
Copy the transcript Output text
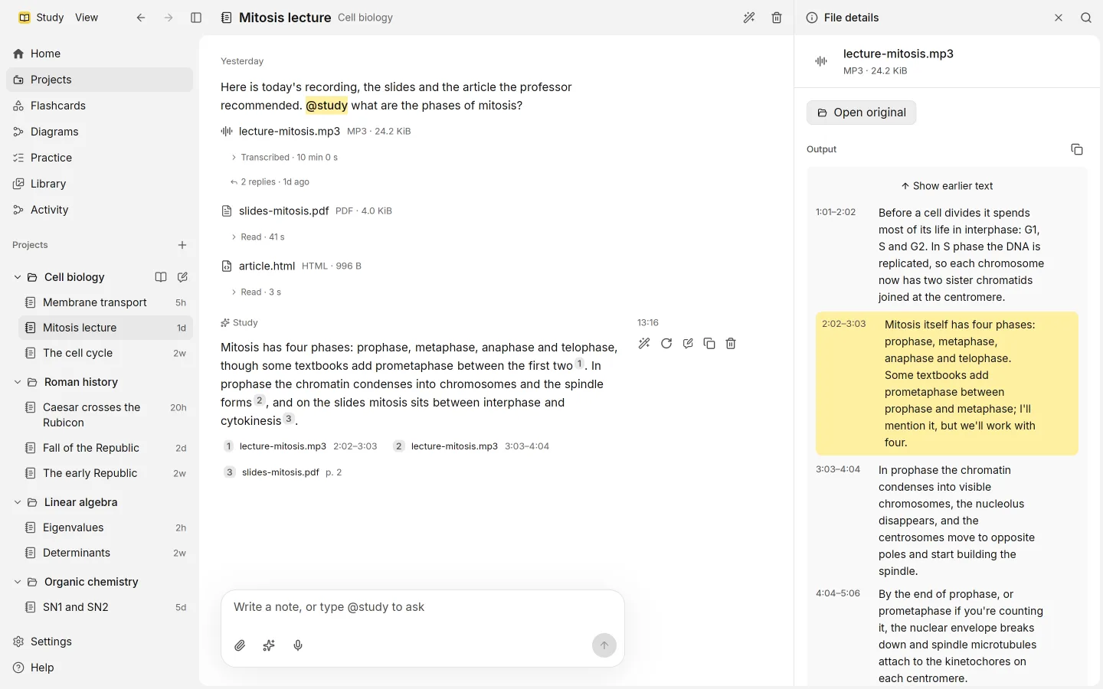(x=1077, y=149)
